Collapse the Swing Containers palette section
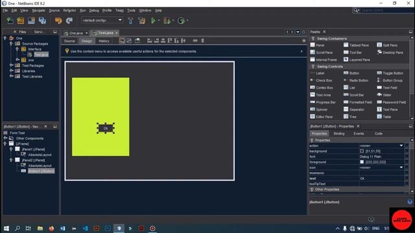 (x=313, y=39)
